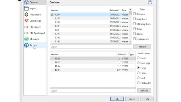Click the 07/12/2023 date of 1.20.4
Image resolution: width=181 pixels, height=102 pixels.
tap(115, 14)
